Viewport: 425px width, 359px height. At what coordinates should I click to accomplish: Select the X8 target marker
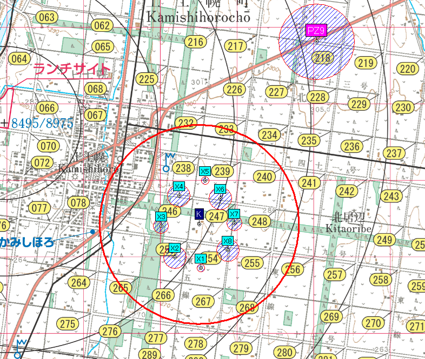click(x=228, y=241)
